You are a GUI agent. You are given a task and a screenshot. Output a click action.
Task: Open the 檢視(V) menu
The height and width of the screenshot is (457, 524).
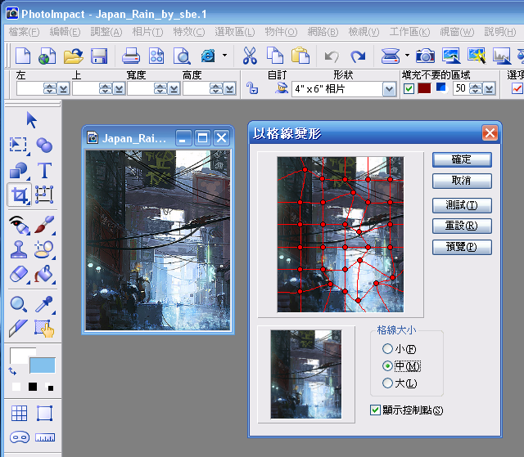point(364,32)
